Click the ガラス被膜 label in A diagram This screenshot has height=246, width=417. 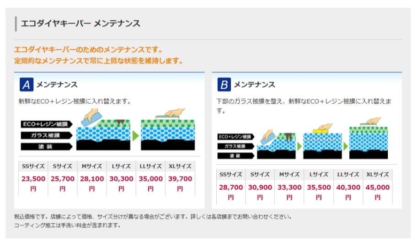46,135
